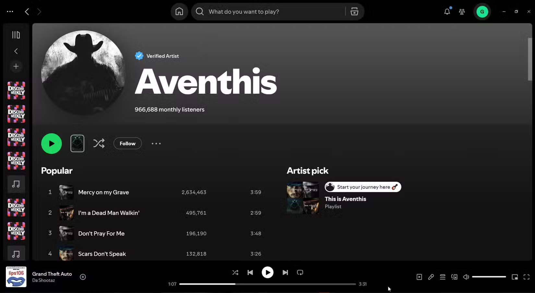Enable picture-in-picture miniplayer
Screen dimensions: 535x293
(x=514, y=277)
